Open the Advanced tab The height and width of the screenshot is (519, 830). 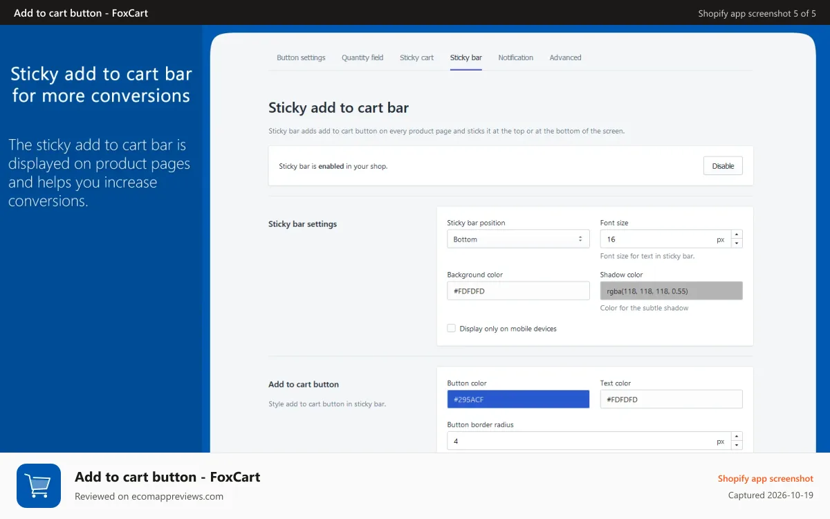(565, 57)
